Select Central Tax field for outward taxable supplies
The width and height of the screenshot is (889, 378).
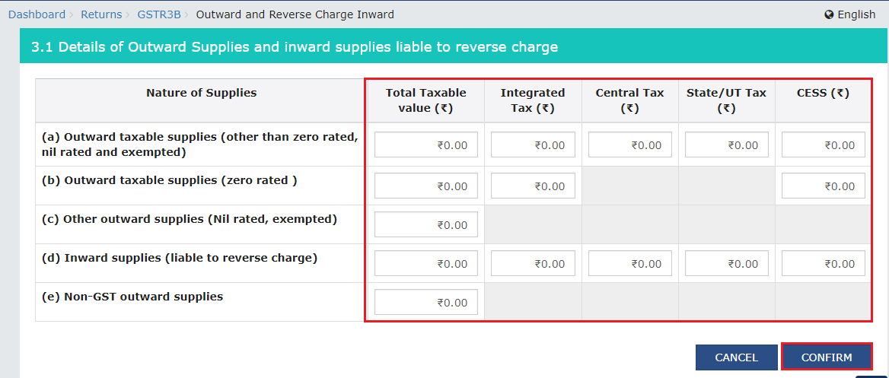630,145
